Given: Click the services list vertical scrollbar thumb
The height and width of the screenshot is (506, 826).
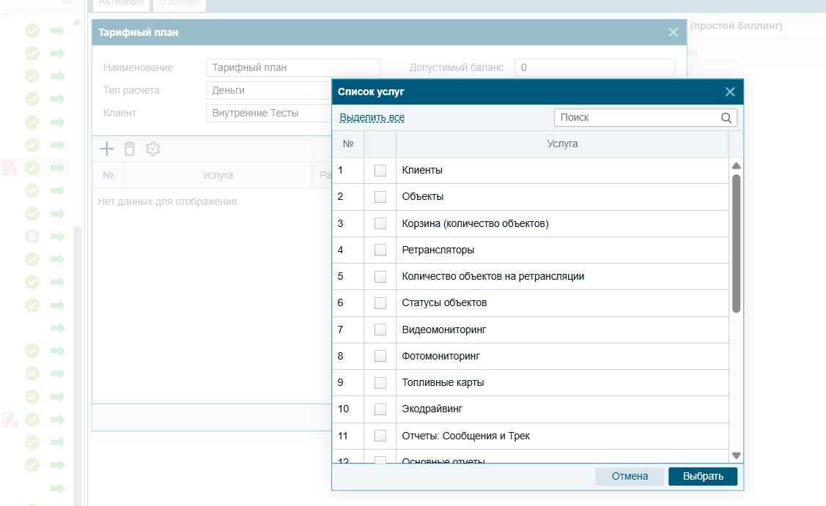Looking at the screenshot, I should [736, 242].
